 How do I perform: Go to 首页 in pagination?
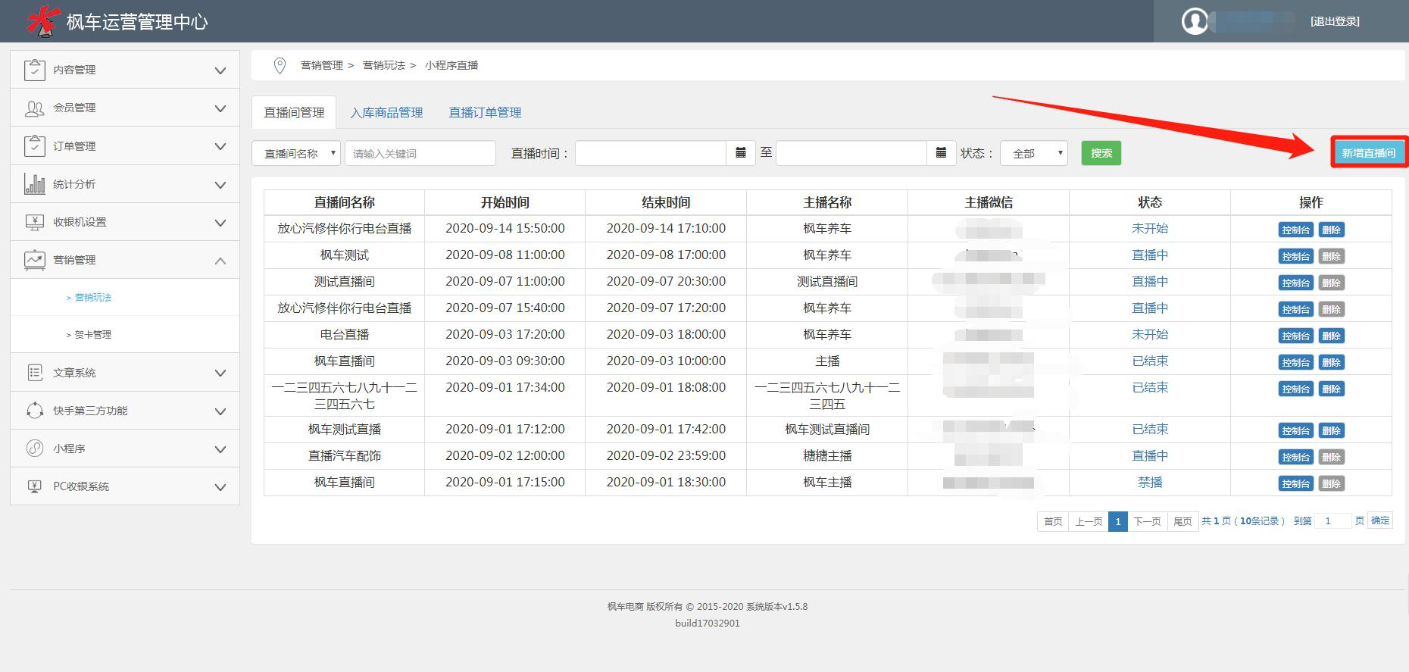click(1053, 521)
